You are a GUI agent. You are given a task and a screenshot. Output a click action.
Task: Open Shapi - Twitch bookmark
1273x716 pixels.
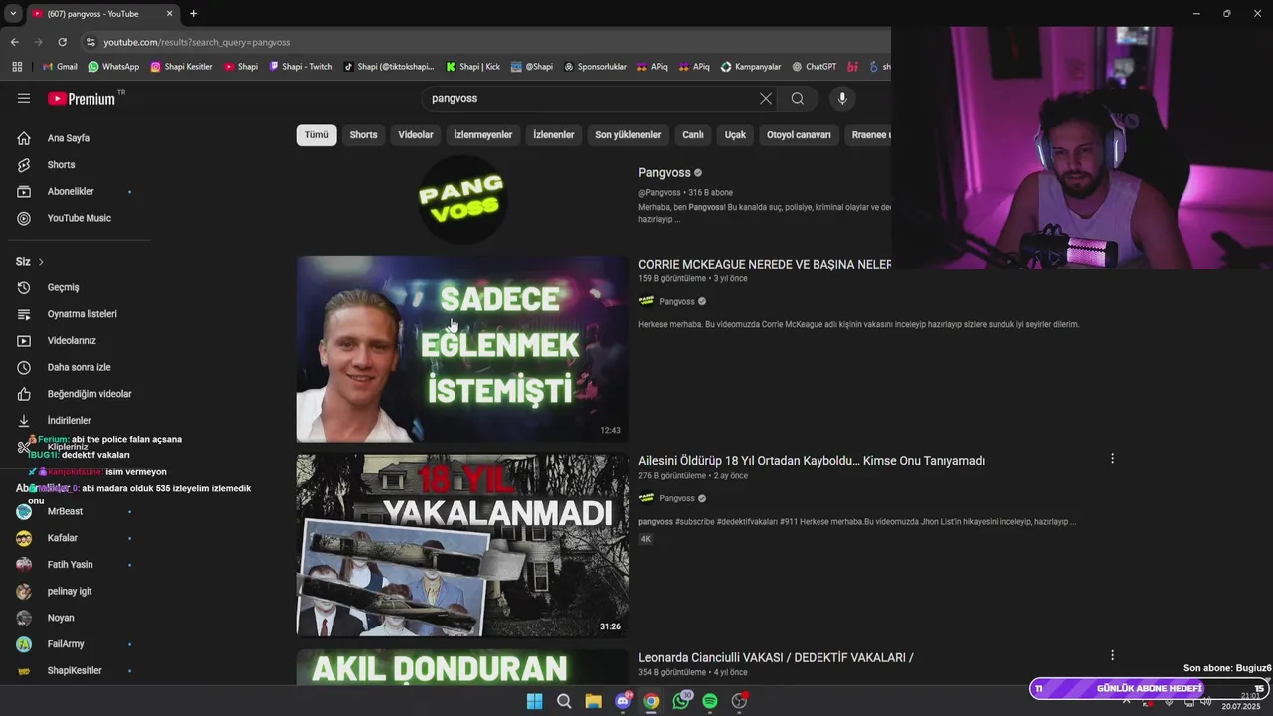click(300, 67)
